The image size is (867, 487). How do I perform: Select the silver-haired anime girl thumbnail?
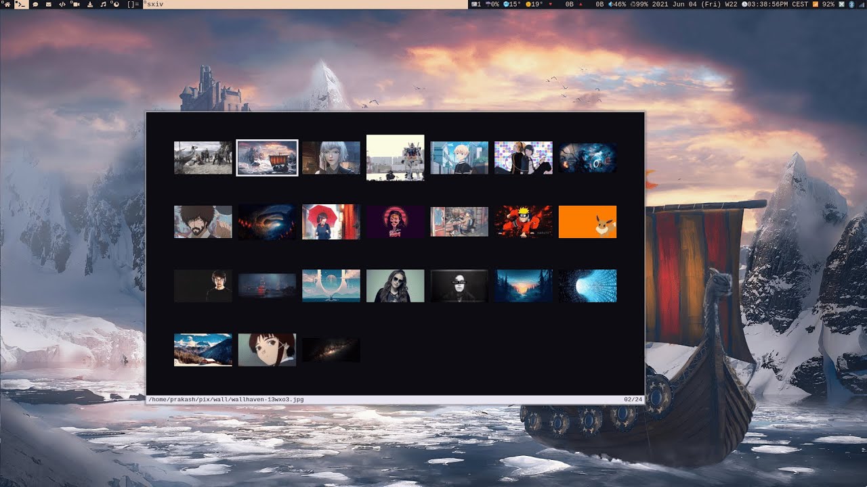331,158
